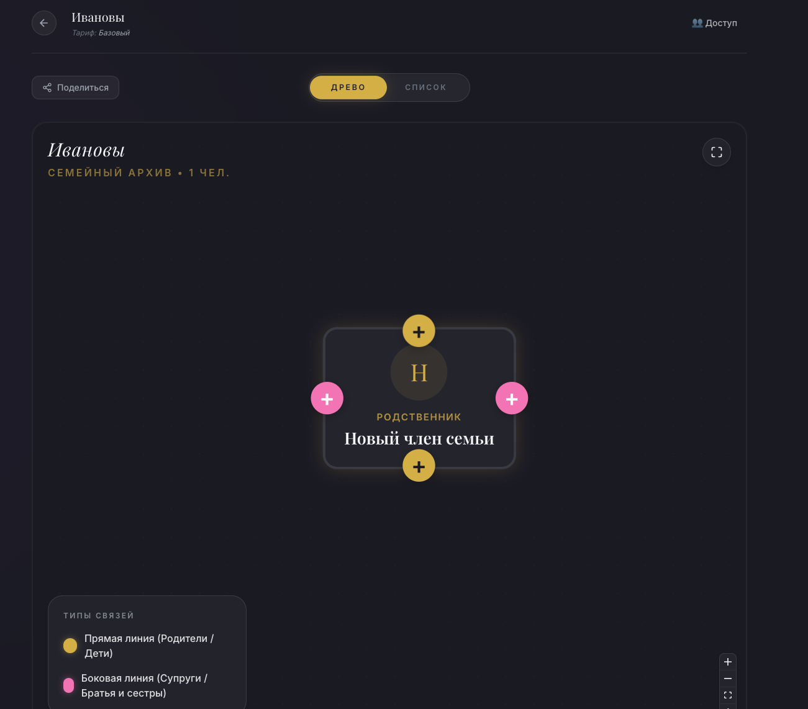The height and width of the screenshot is (709, 808).
Task: Select the 'Новый член семьи' card name
Action: (419, 438)
